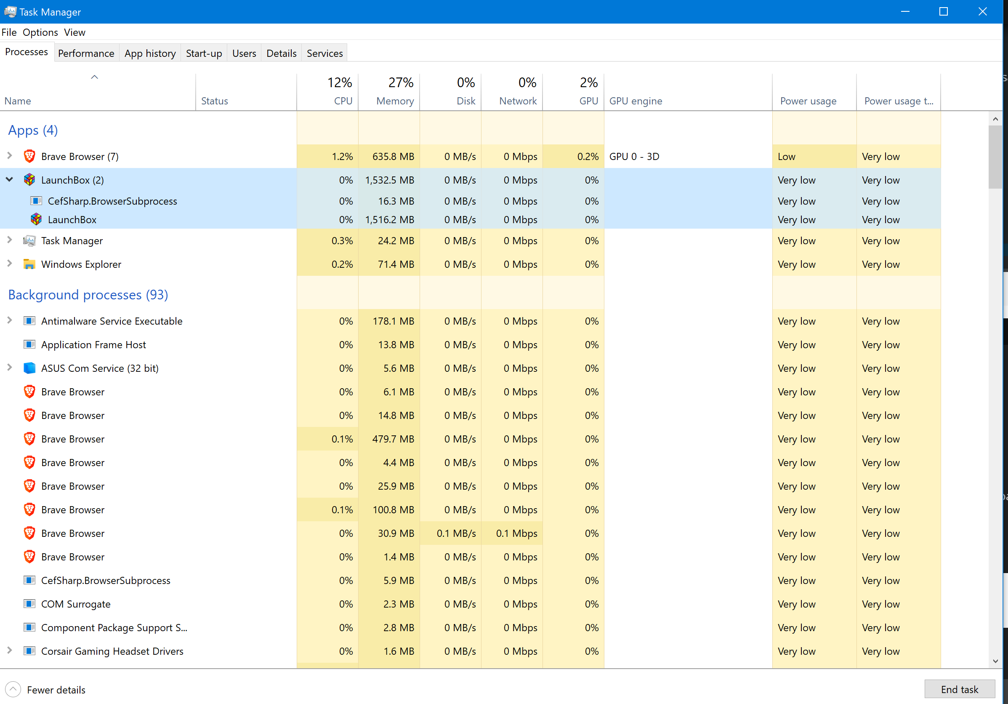The image size is (1008, 704).
Task: Collapse the LaunchBox (2) group
Action: [9, 179]
